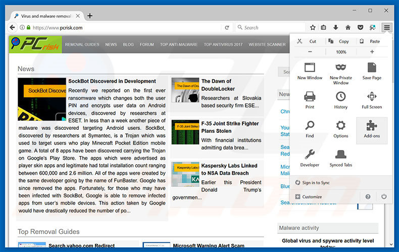Image resolution: width=399 pixels, height=252 pixels.
Task: Show site information icon
Action: click(x=22, y=27)
